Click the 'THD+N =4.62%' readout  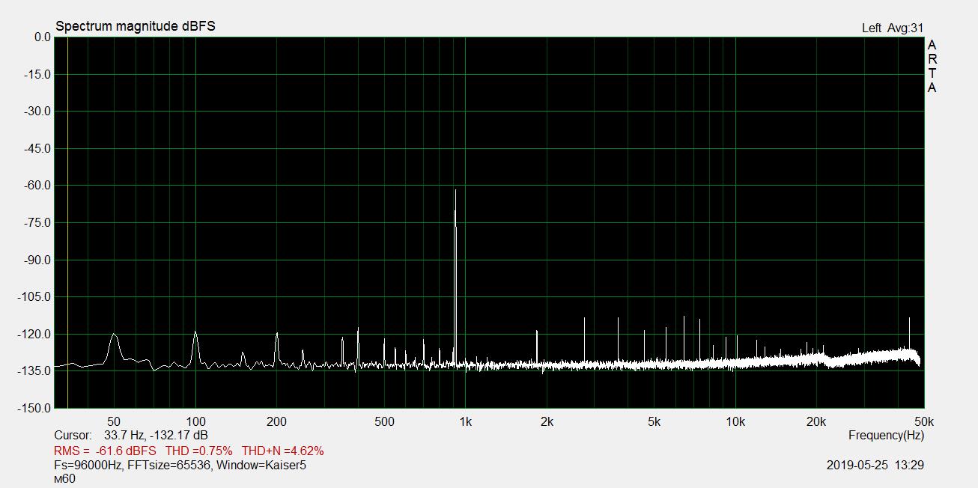pyautogui.click(x=282, y=451)
